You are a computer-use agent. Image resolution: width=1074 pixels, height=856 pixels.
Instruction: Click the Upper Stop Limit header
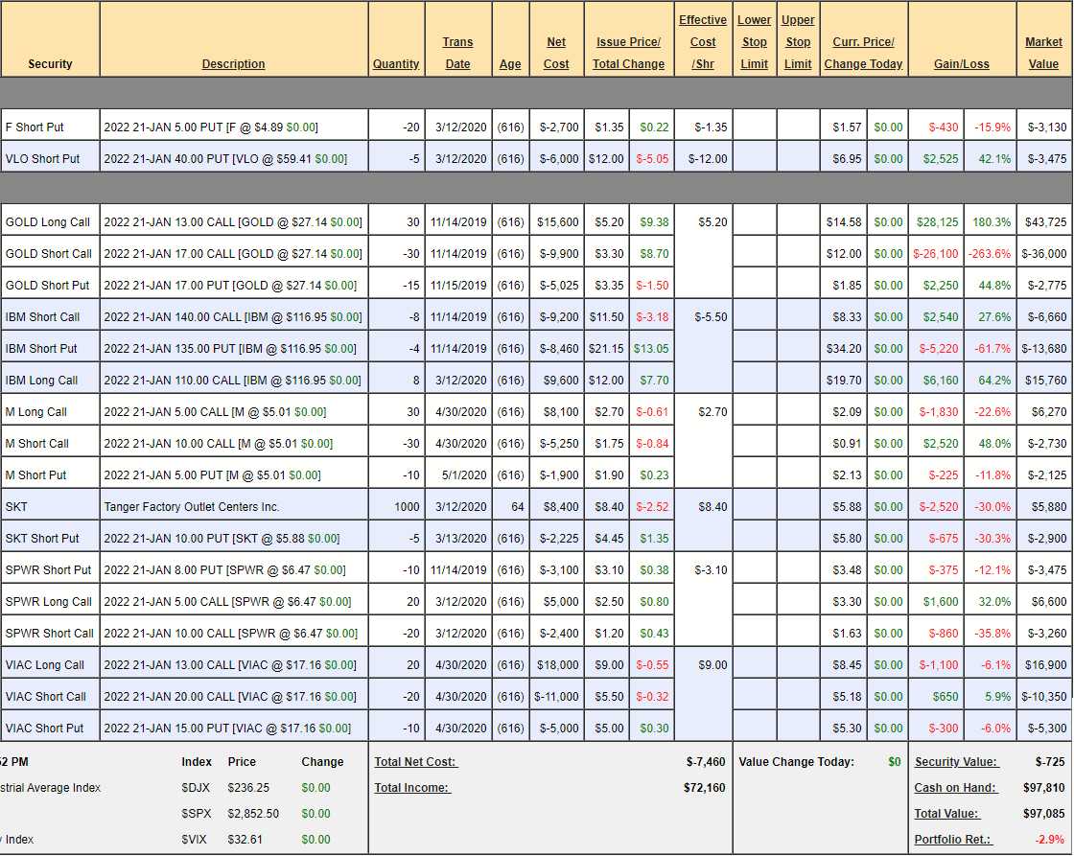tap(798, 42)
